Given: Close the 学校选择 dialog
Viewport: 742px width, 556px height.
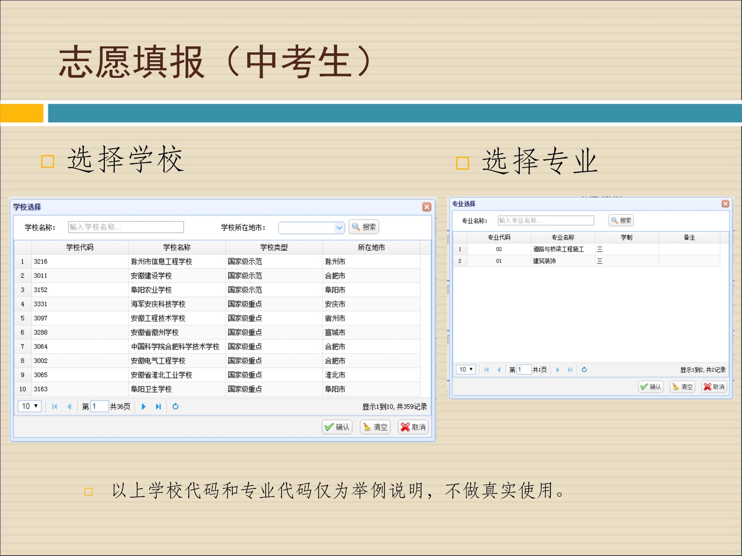Looking at the screenshot, I should click(427, 207).
